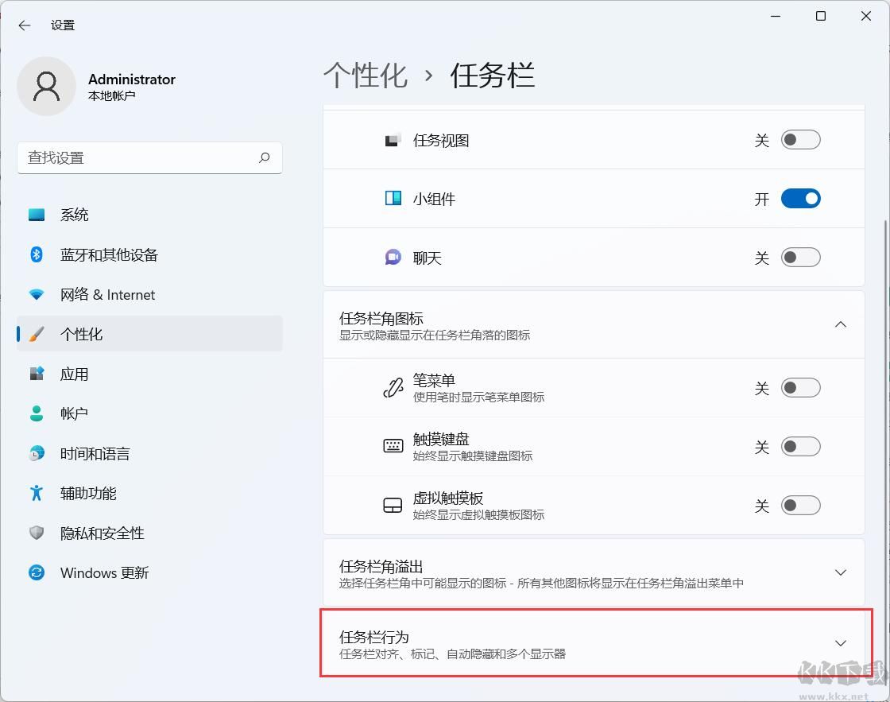The width and height of the screenshot is (890, 702).
Task: Click the 笔菜单 pen icon
Action: coord(393,387)
